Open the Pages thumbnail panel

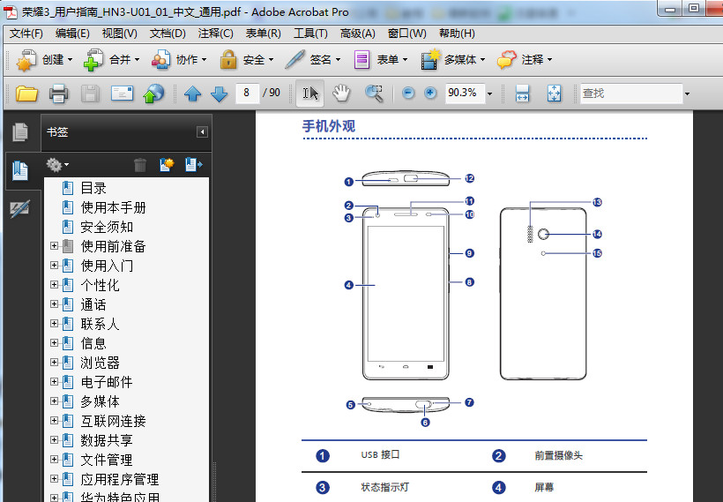pos(19,132)
